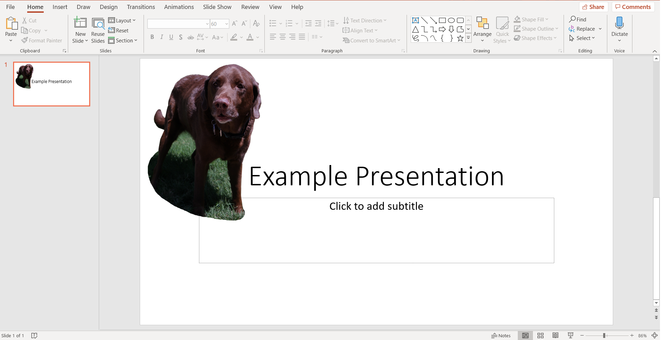Open the Arrange objects menu
Screen dimensions: 661x340
point(482,30)
